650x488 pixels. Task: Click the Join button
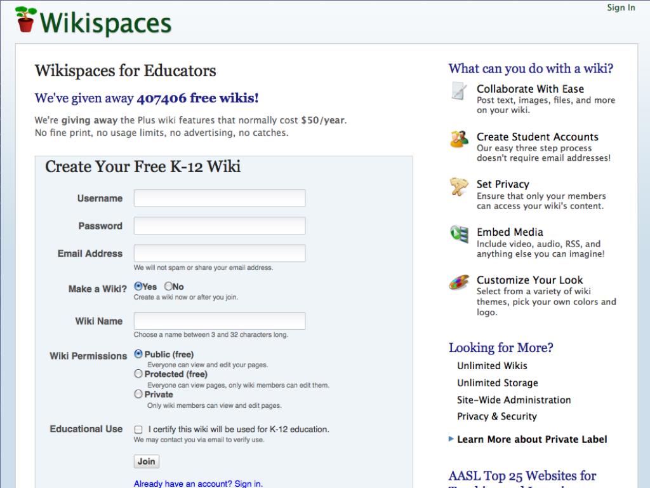(x=147, y=461)
